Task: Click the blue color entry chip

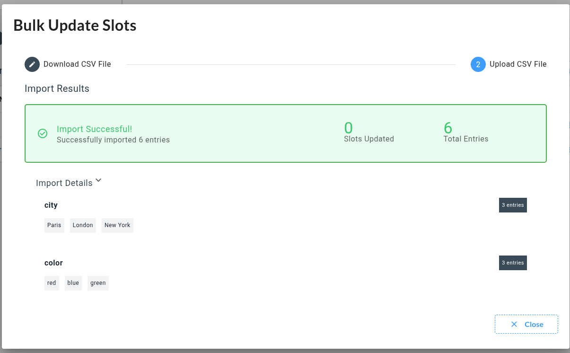Action: point(73,283)
